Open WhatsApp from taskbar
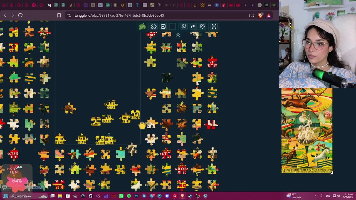356x200 pixels. [121, 196]
